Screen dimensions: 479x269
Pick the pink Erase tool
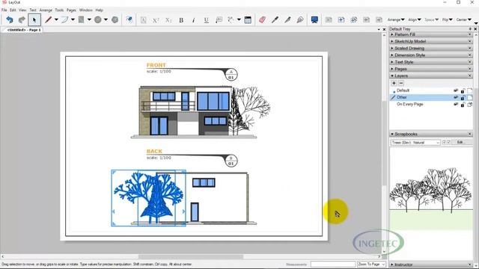click(x=262, y=20)
